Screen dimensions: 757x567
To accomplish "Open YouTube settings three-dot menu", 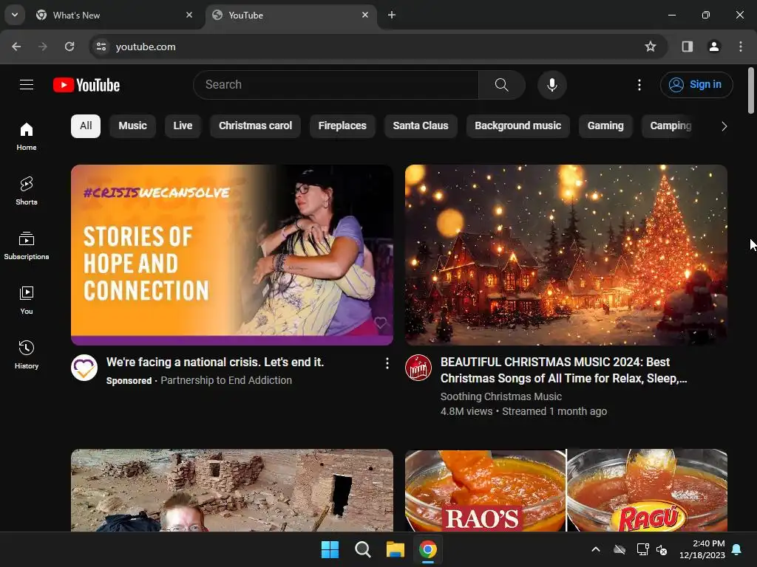I will click(639, 85).
